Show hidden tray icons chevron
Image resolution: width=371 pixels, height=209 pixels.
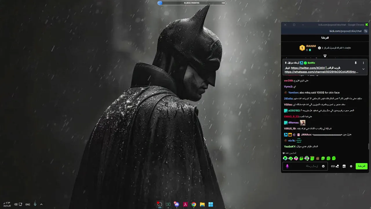(41, 204)
